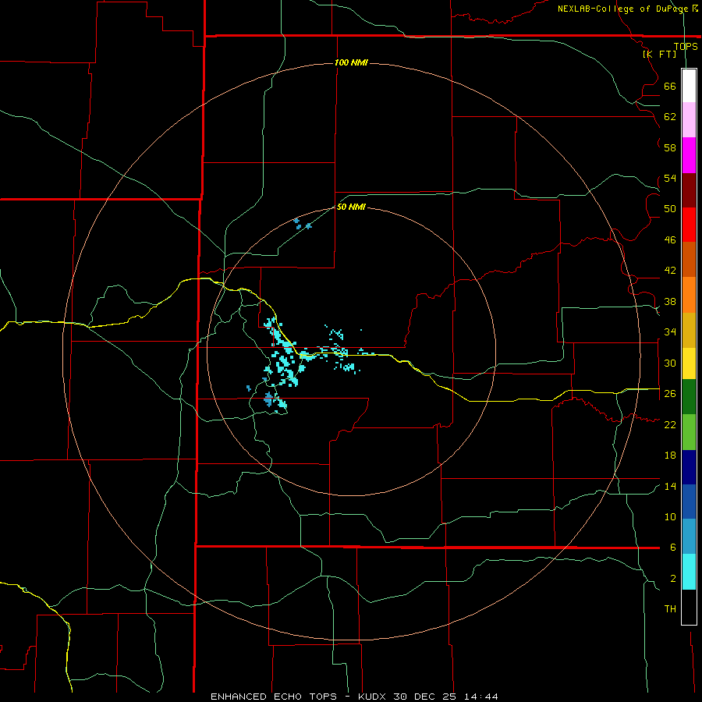Viewport: 702px width, 702px height.
Task: Click the legend value "62"
Action: point(670,116)
